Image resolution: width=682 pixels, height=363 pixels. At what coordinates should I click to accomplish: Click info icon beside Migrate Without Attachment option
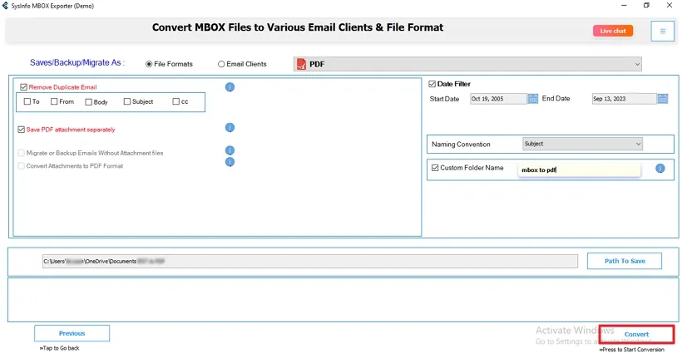point(230,151)
